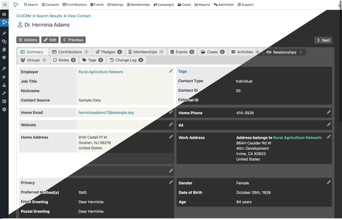Open the Contacts menu

pos(50,5)
